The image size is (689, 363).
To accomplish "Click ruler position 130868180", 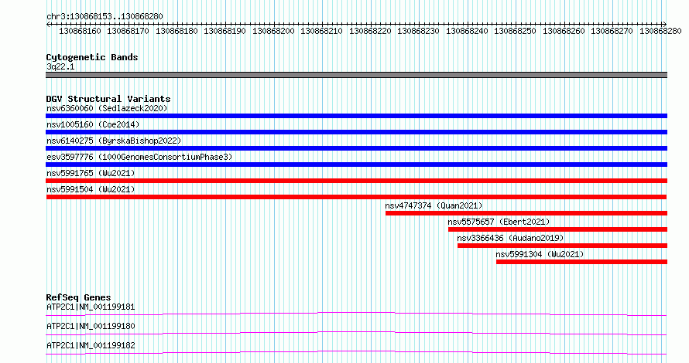I will (177, 31).
